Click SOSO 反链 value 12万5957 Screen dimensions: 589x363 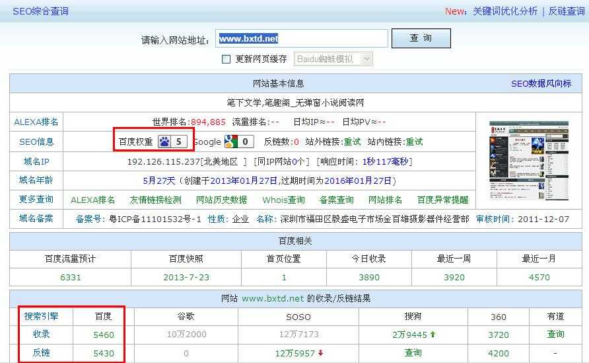[295, 353]
